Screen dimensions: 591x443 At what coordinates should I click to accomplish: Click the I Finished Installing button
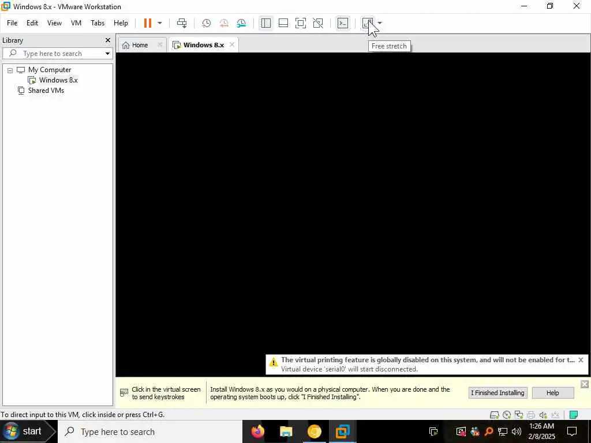pos(498,393)
